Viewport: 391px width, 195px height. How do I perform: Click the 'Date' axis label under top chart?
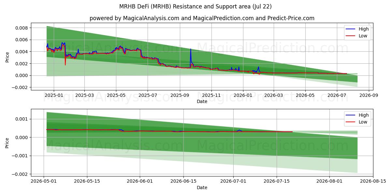[x=202, y=101]
